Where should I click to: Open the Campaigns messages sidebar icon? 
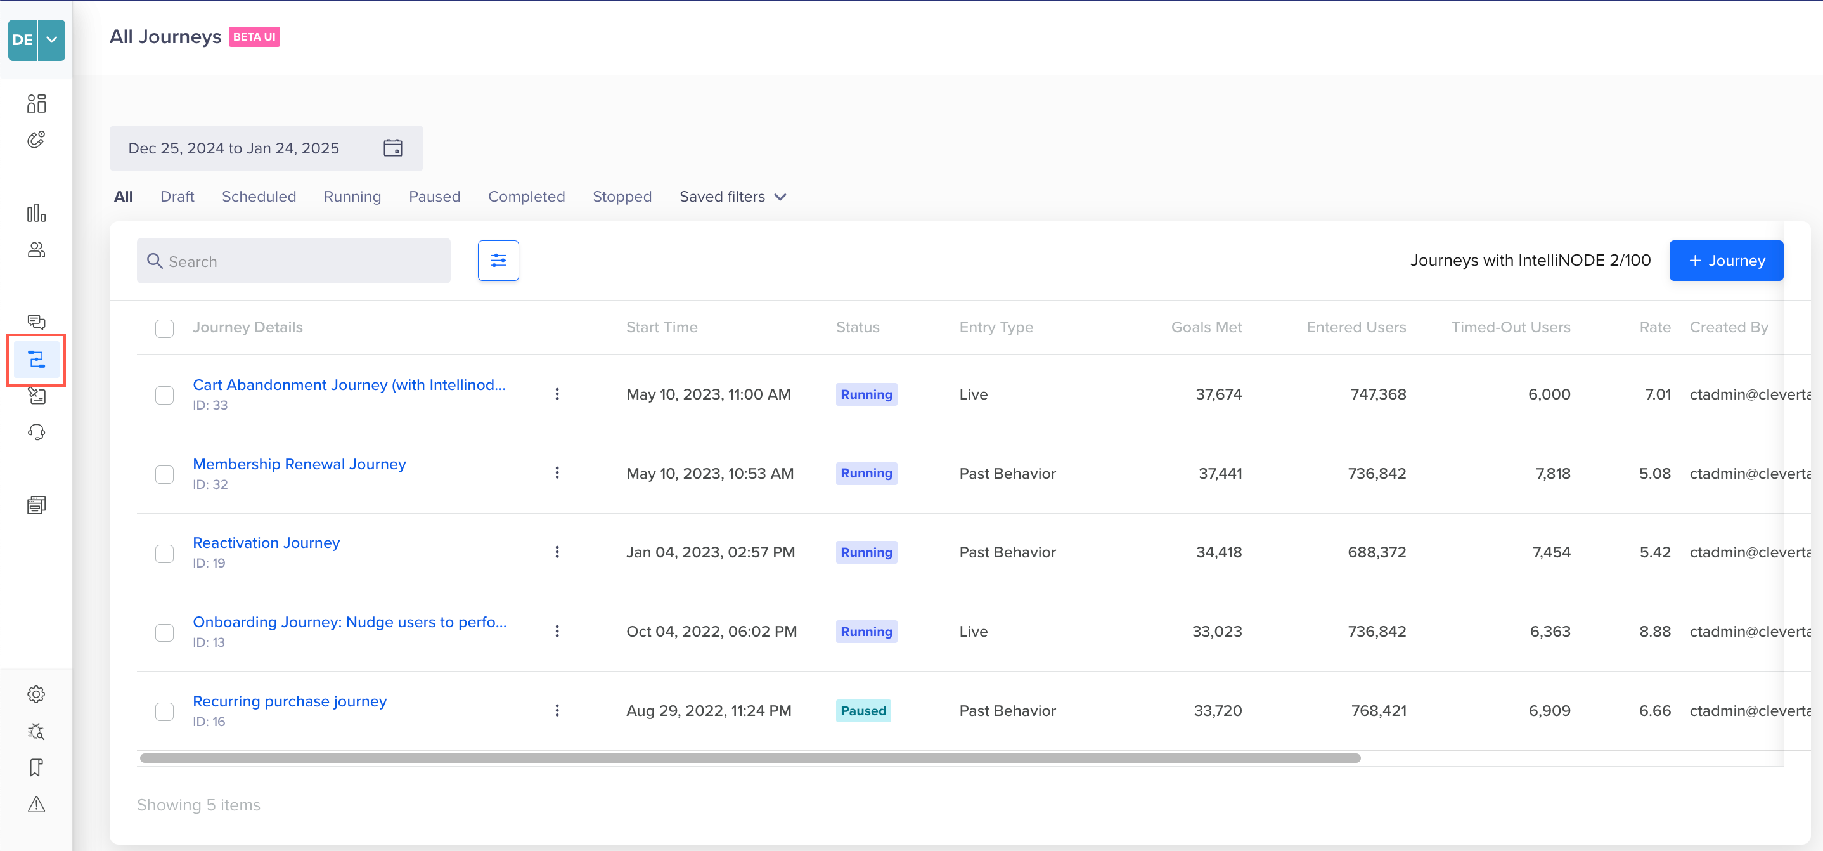point(36,322)
